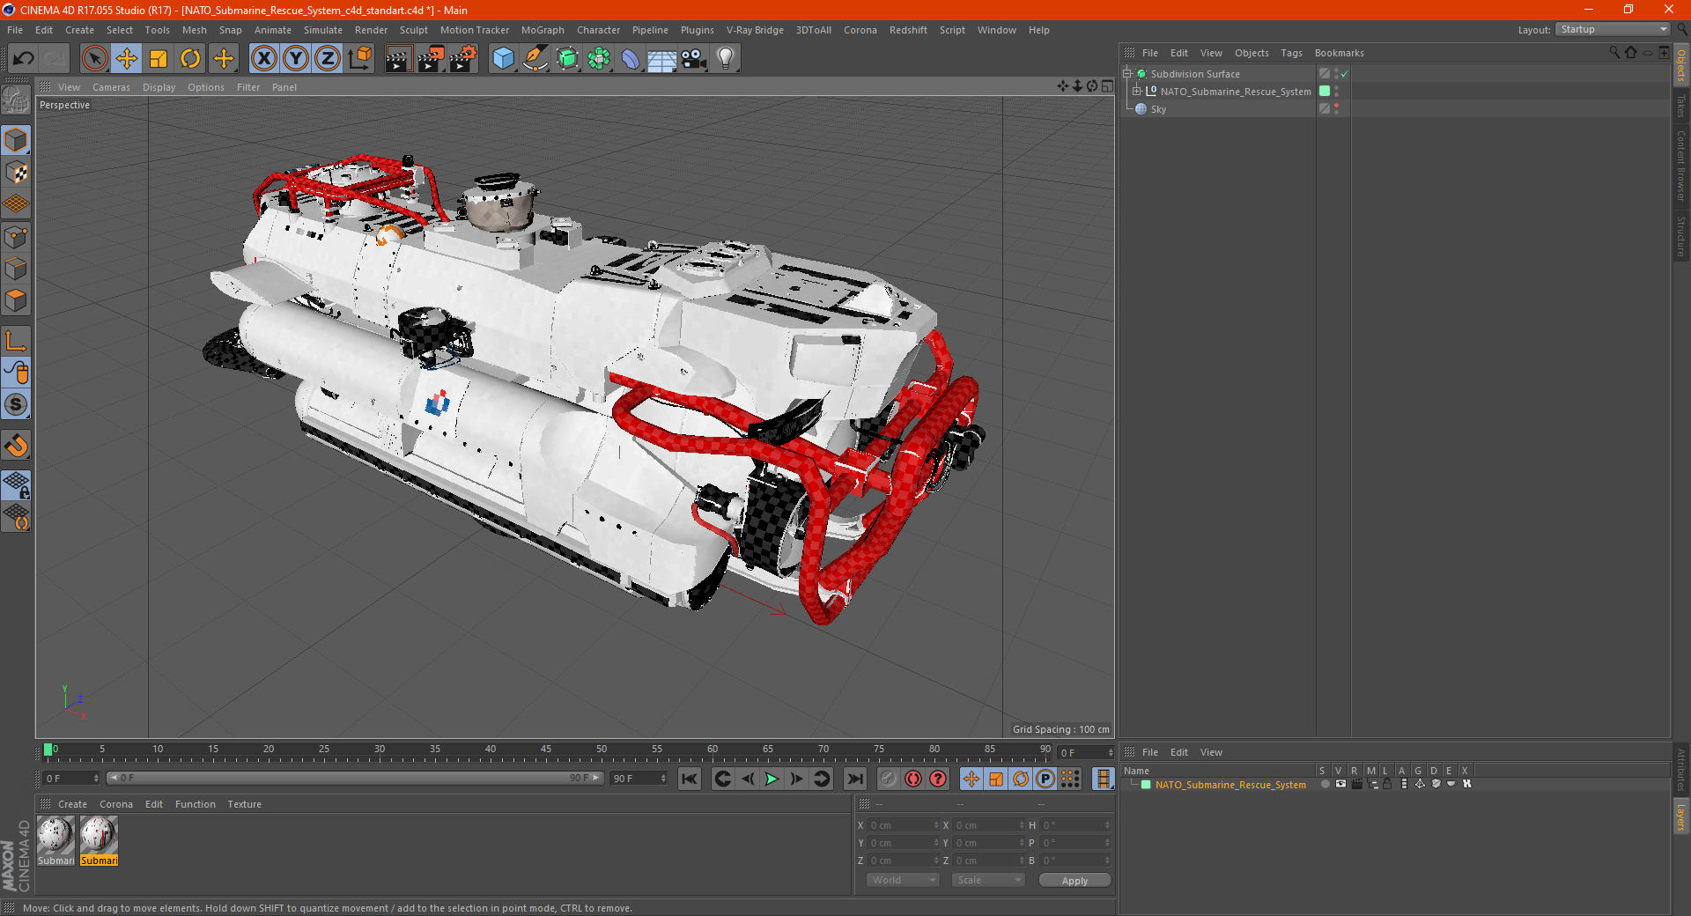Select the Move tool in the toolbar

[x=127, y=59]
